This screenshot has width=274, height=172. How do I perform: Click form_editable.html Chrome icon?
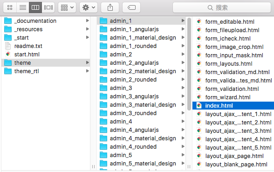(x=199, y=21)
